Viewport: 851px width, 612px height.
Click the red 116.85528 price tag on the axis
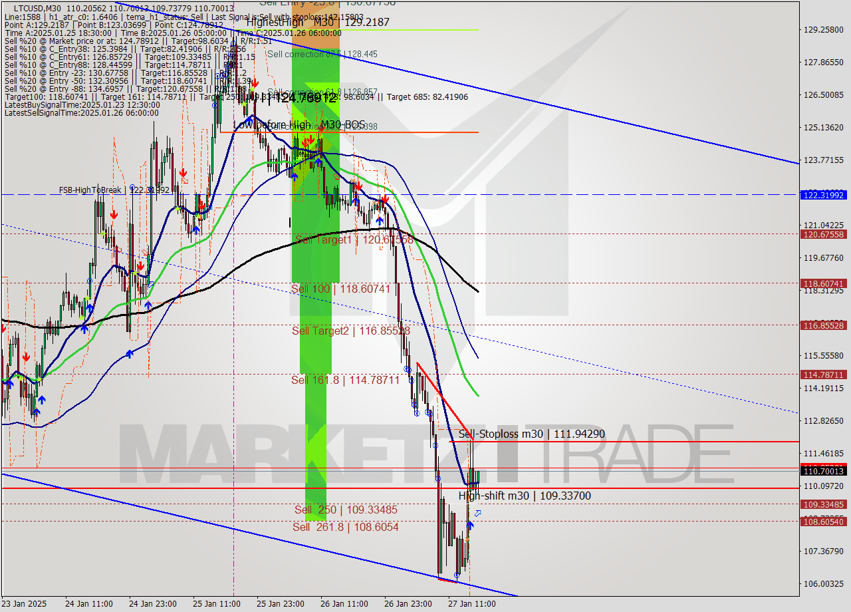[x=824, y=325]
